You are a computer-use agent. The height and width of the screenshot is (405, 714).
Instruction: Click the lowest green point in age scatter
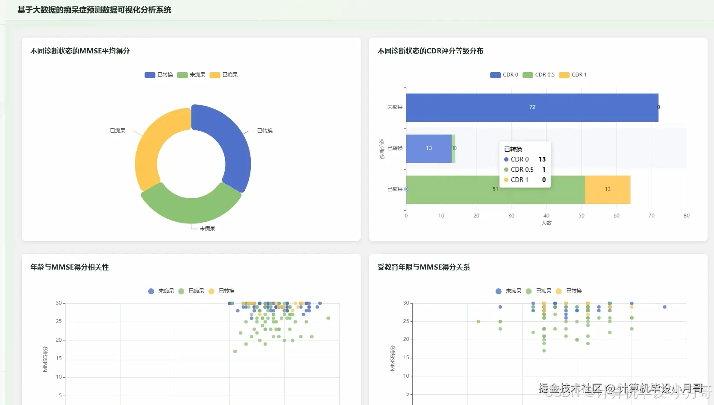[x=235, y=351]
